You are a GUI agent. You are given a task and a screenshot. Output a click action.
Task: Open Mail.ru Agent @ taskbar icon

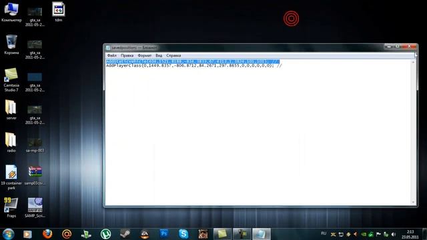(67, 234)
